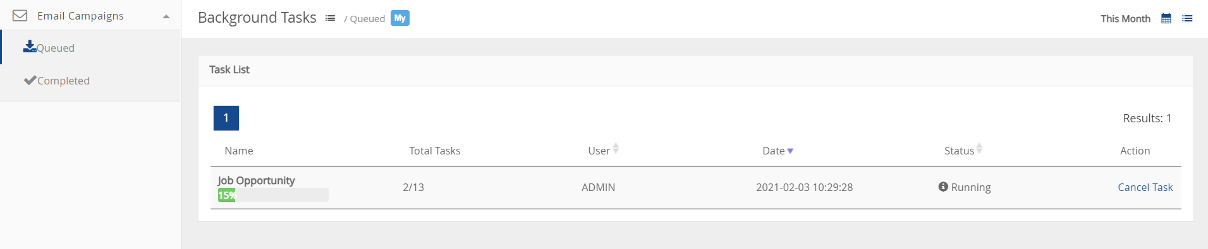The width and height of the screenshot is (1208, 249).
Task: Click the list view icon at top right
Action: 1187,18
